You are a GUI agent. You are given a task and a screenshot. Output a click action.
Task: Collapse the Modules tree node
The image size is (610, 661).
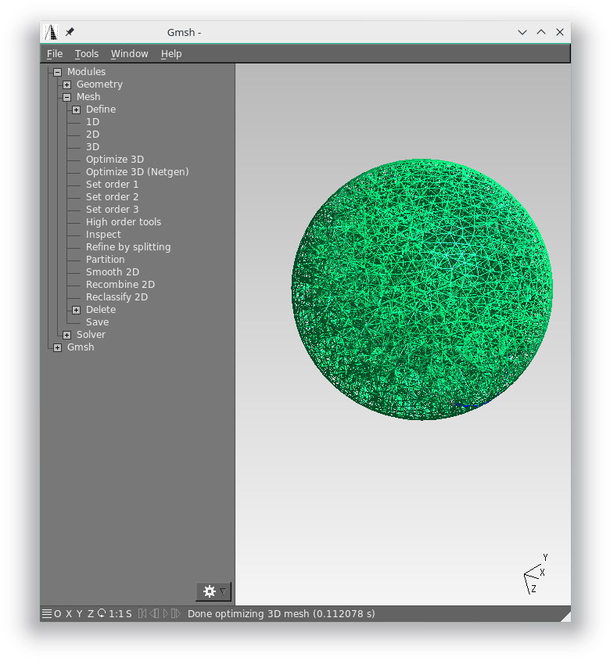(x=58, y=72)
